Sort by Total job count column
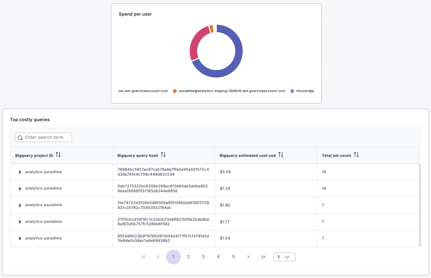This screenshot has height=278, width=431. click(356, 155)
